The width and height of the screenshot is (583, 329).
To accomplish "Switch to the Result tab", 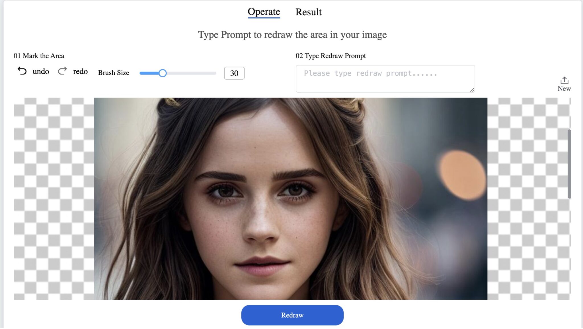I will [x=309, y=12].
